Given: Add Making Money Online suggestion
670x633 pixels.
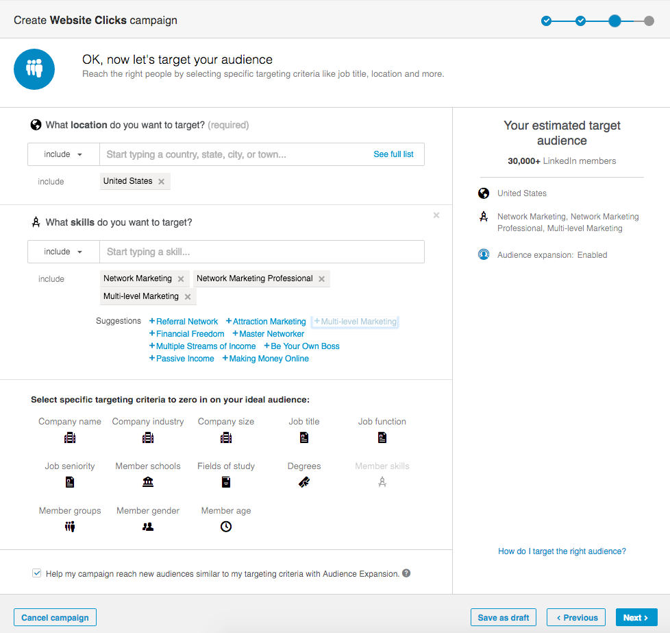Looking at the screenshot, I should point(265,359).
